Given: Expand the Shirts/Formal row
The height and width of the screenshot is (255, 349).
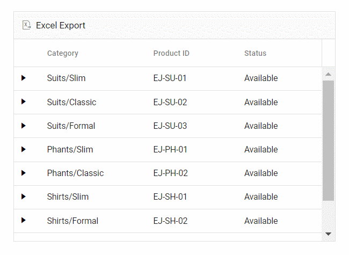Looking at the screenshot, I should (23, 220).
